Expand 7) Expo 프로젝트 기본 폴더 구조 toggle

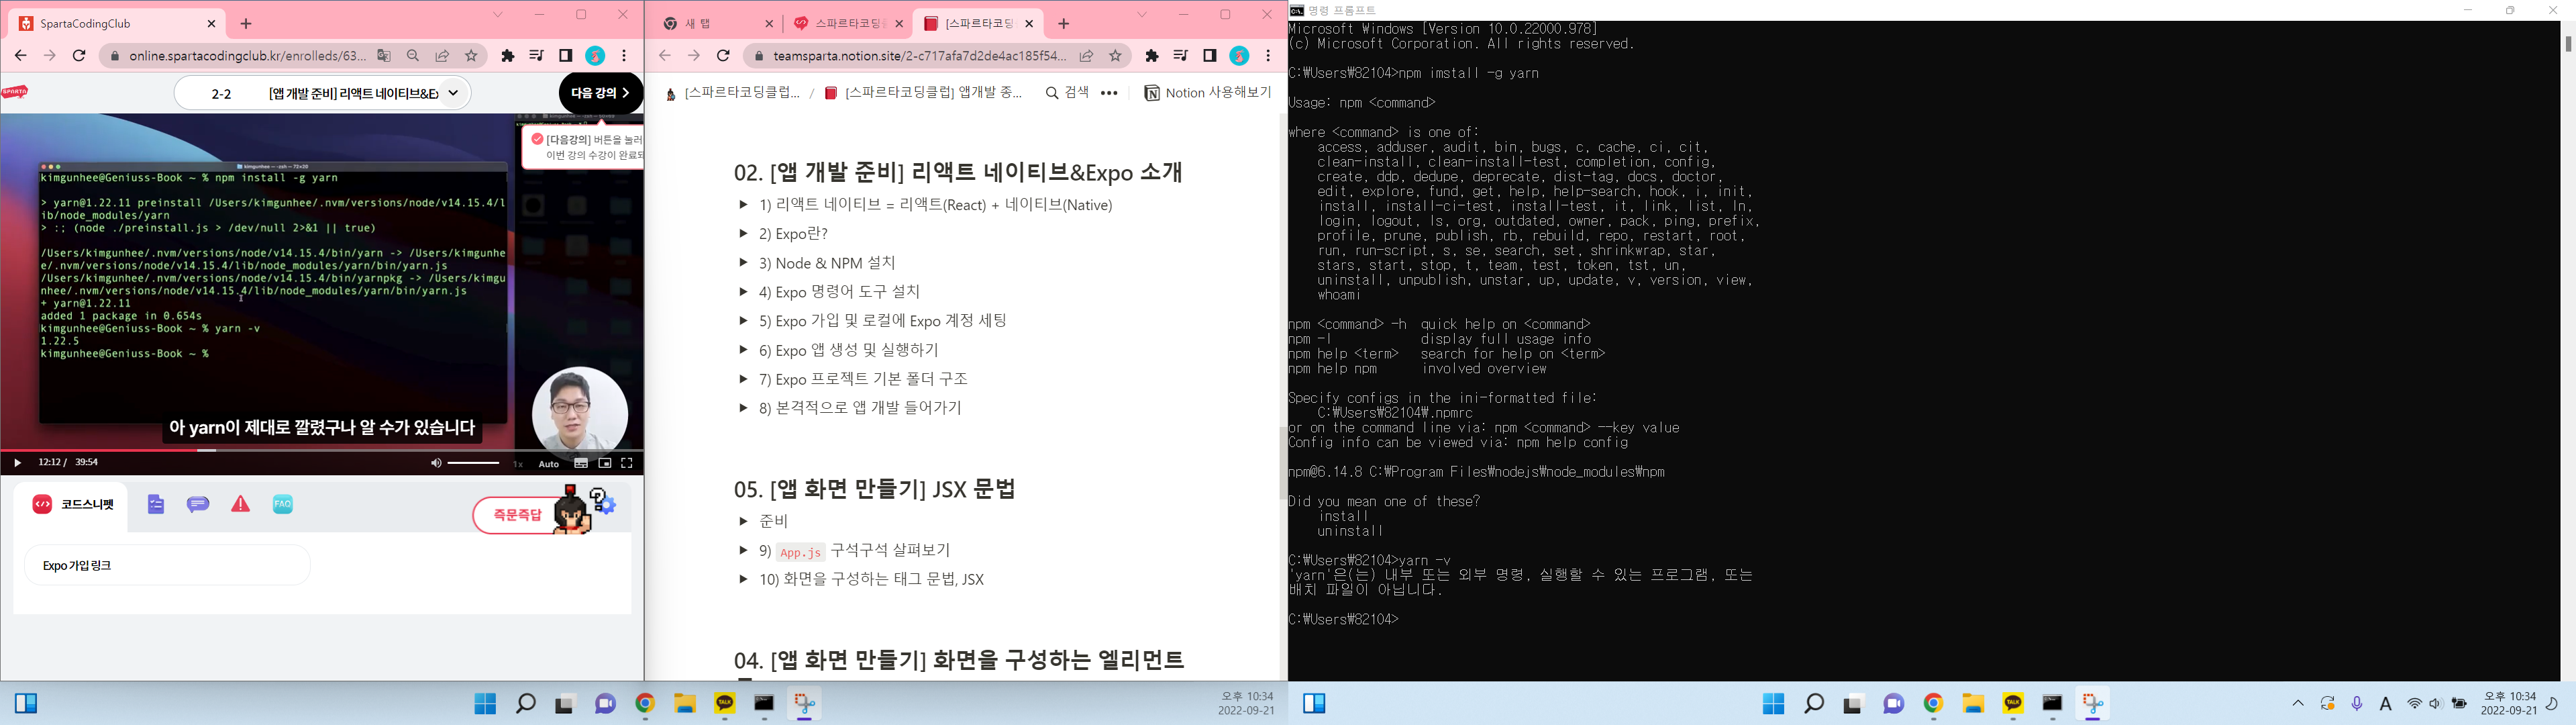click(x=743, y=379)
